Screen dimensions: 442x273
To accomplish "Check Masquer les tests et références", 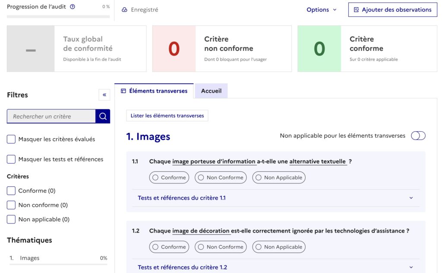I will click(x=11, y=159).
